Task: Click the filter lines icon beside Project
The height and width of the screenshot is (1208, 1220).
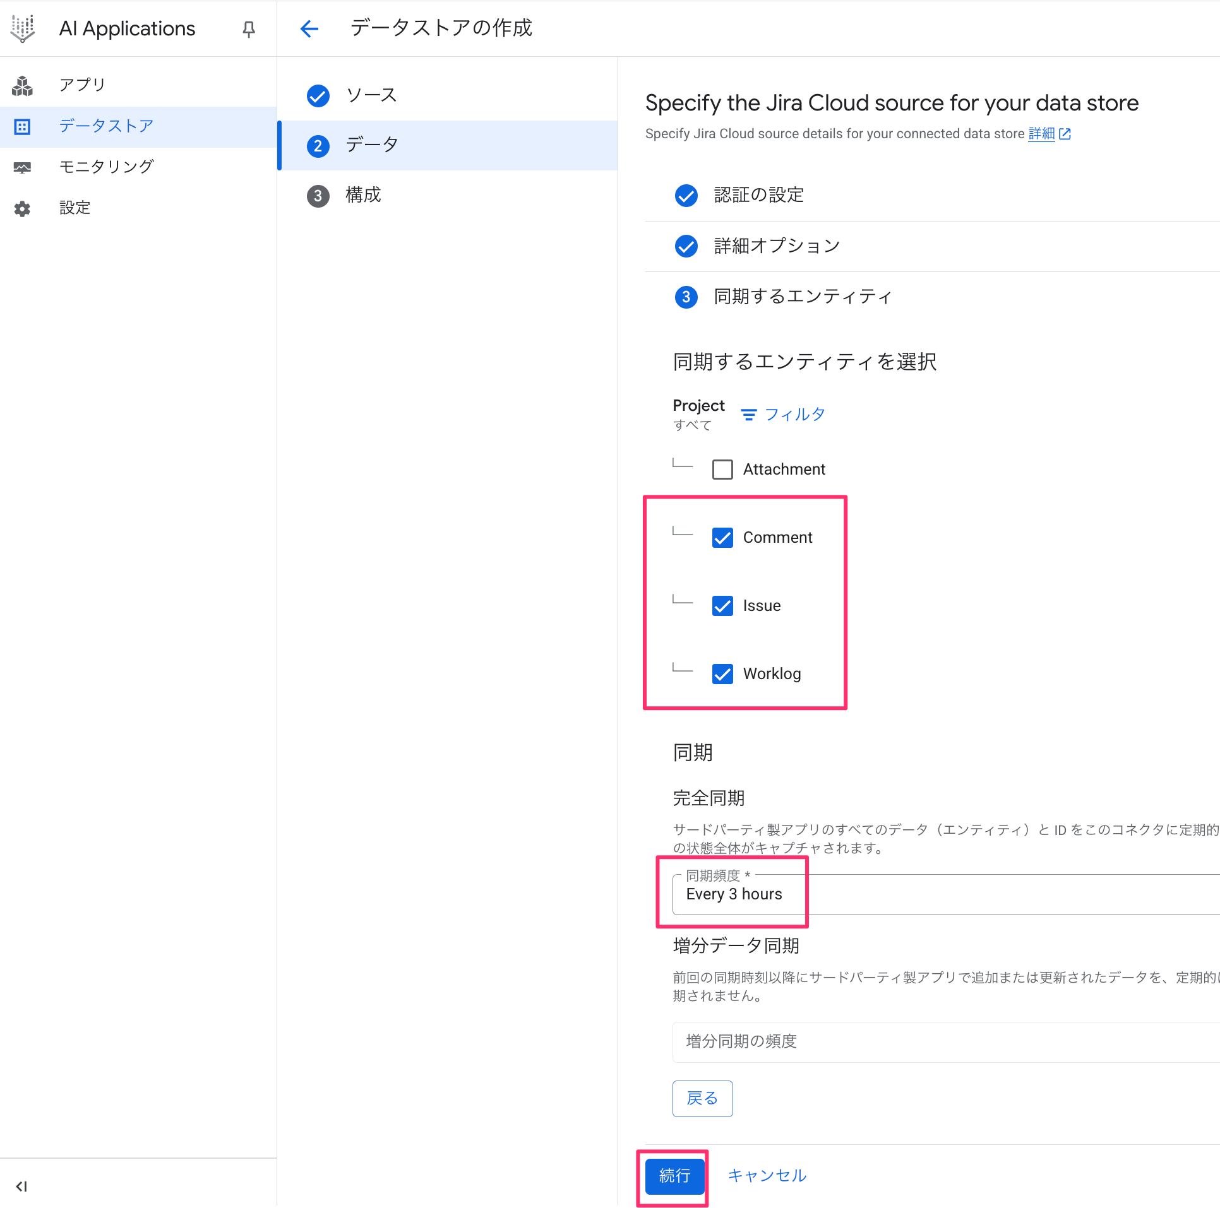Action: tap(749, 415)
